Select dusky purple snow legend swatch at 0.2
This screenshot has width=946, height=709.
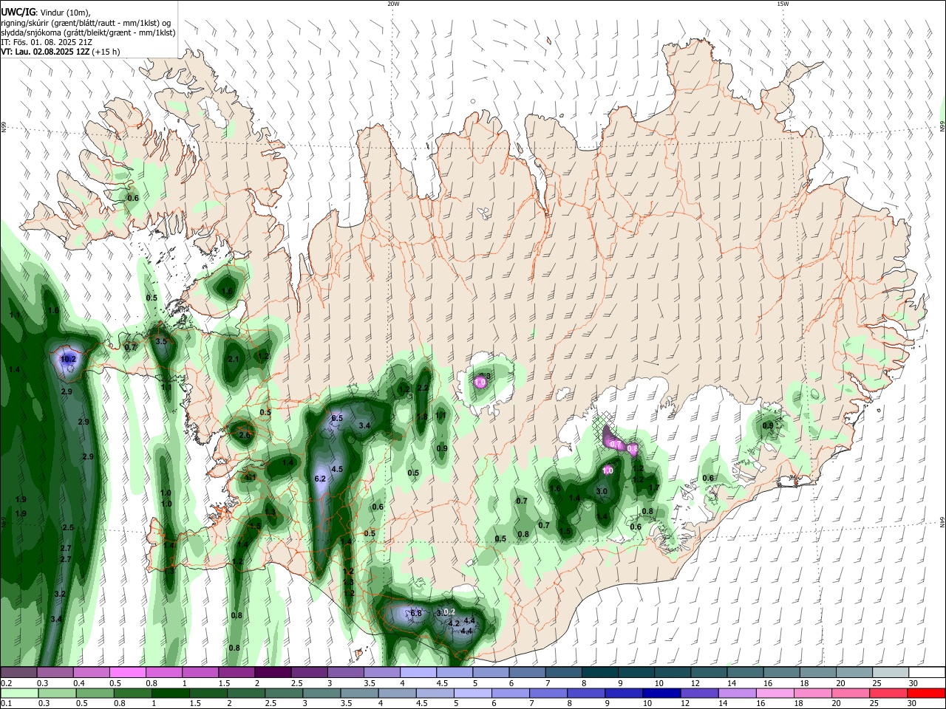pyautogui.click(x=18, y=673)
